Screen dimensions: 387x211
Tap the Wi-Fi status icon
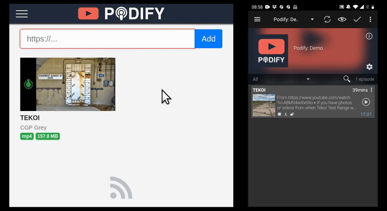coord(355,7)
